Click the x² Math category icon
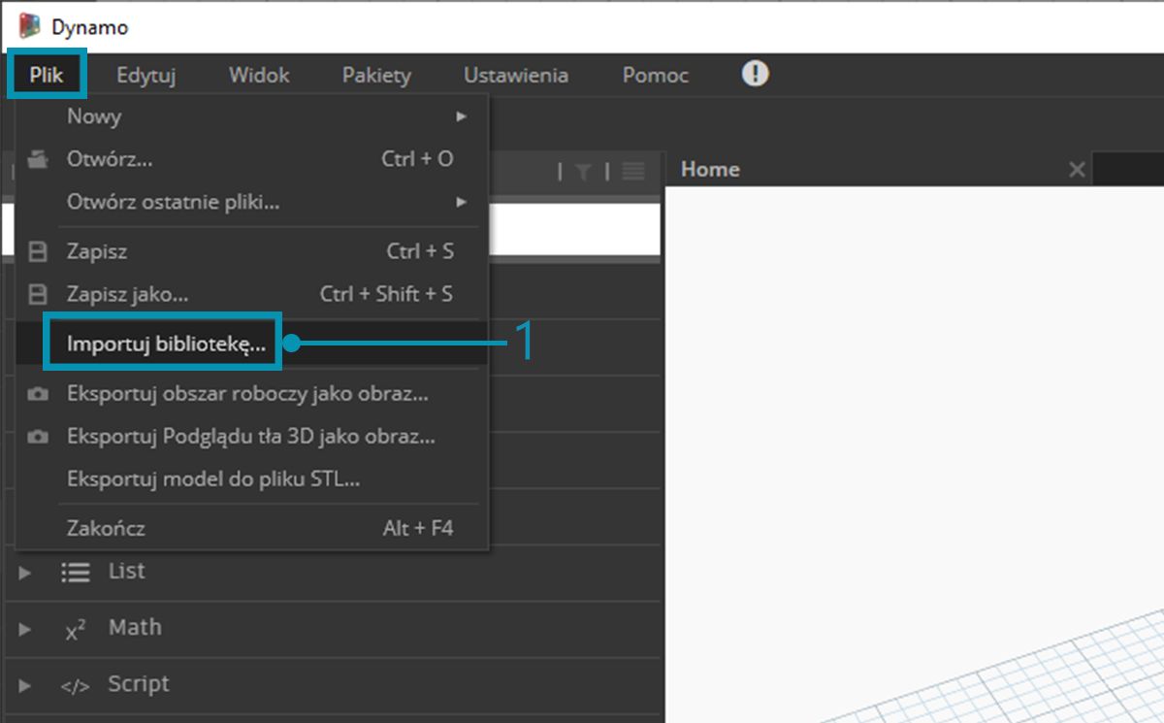 (76, 630)
